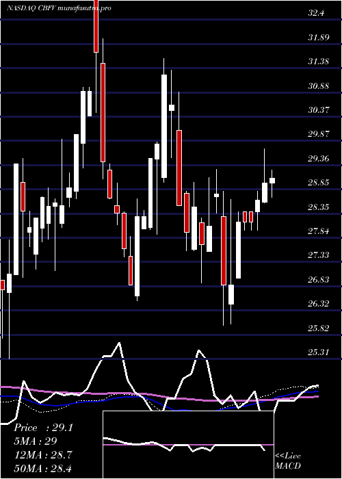Click the 27.84 price axis label
The image size is (342, 479).
[318, 231]
